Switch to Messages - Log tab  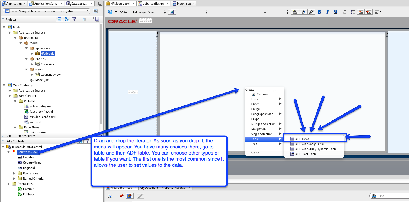point(121,188)
